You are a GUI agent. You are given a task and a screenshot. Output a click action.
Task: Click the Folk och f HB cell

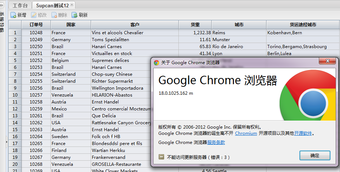click(x=121, y=136)
